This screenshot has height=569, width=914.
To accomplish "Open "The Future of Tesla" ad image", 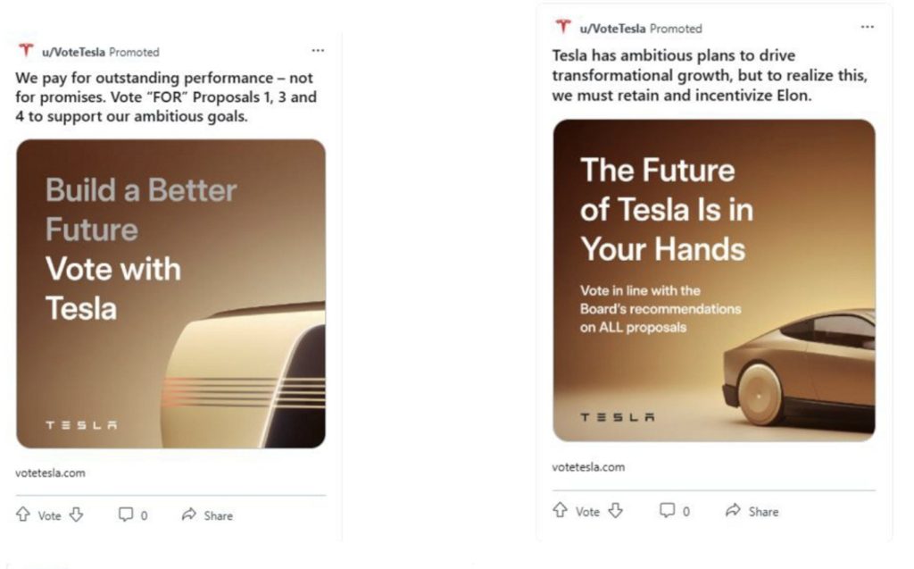I will coord(713,280).
